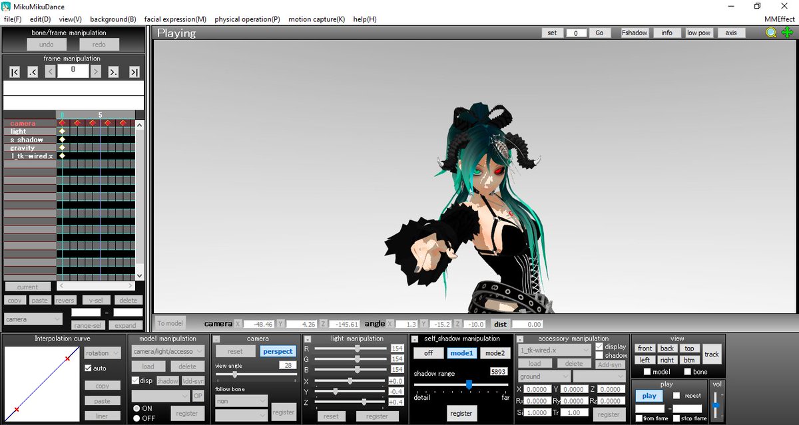Viewport: 799px width, 425px height.
Task: Select the upper red interpolation curve handle
Action: pos(67,359)
